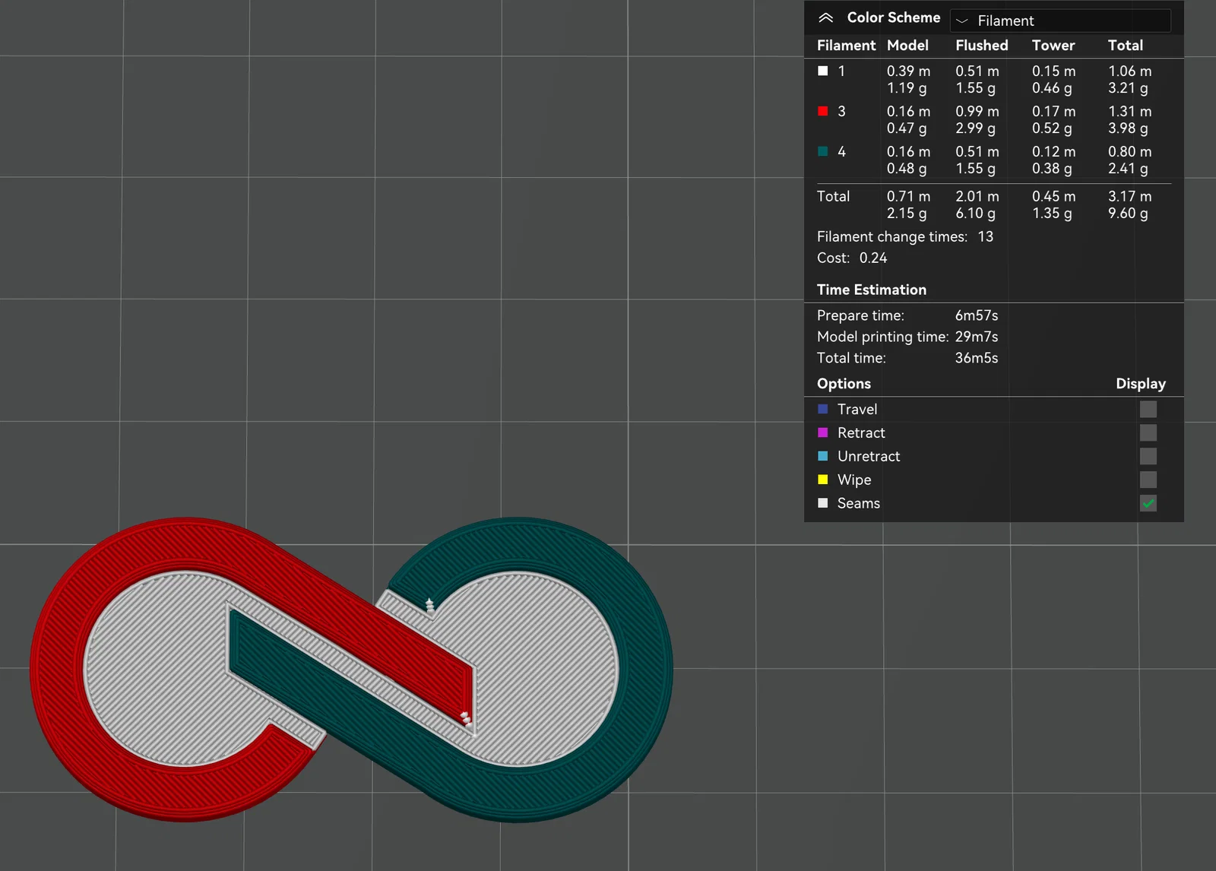
Task: Click the yellow Wipe legend icon
Action: 822,480
